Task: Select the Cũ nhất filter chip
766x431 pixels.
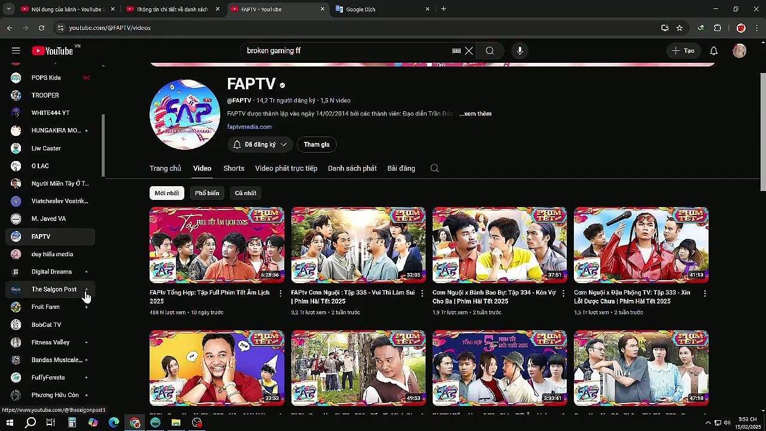Action: (x=245, y=193)
